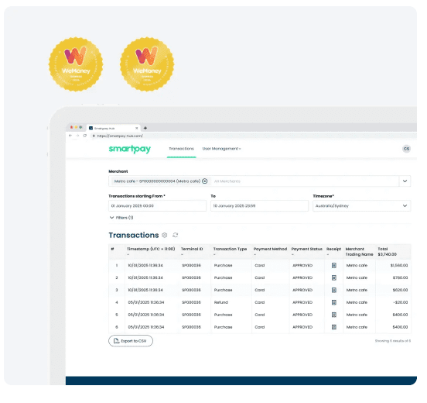The height and width of the screenshot is (403, 427).
Task: Open the Timezone Australia/Sydney dropdown
Action: [362, 205]
